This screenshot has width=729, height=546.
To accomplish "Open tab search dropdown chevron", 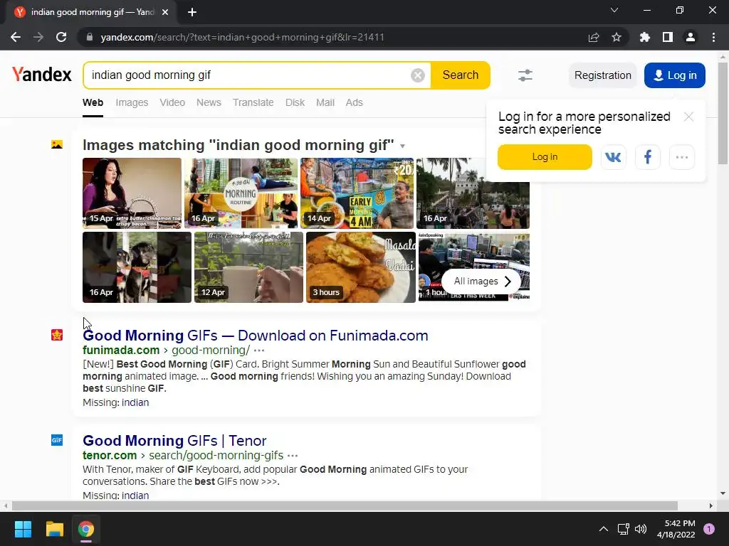I will 614,10.
